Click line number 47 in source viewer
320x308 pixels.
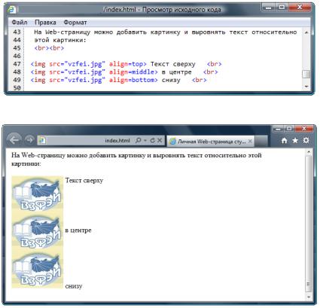[x=17, y=64]
